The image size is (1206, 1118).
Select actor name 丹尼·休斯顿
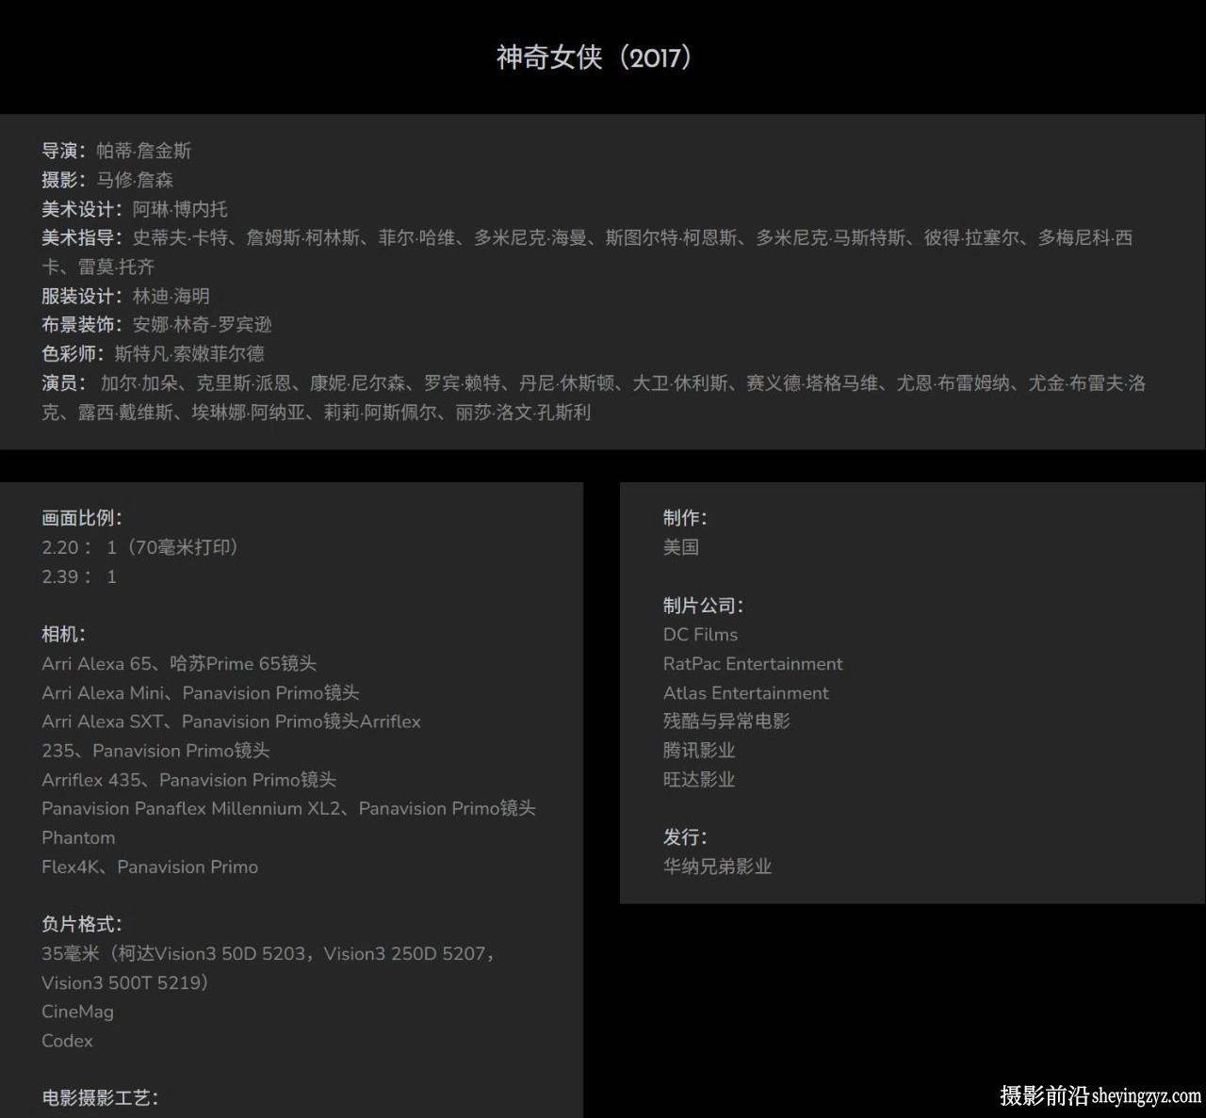pos(567,382)
